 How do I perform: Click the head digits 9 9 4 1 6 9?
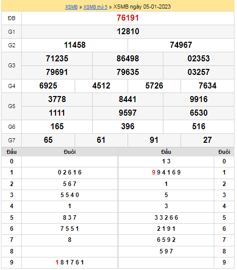coord(166,172)
